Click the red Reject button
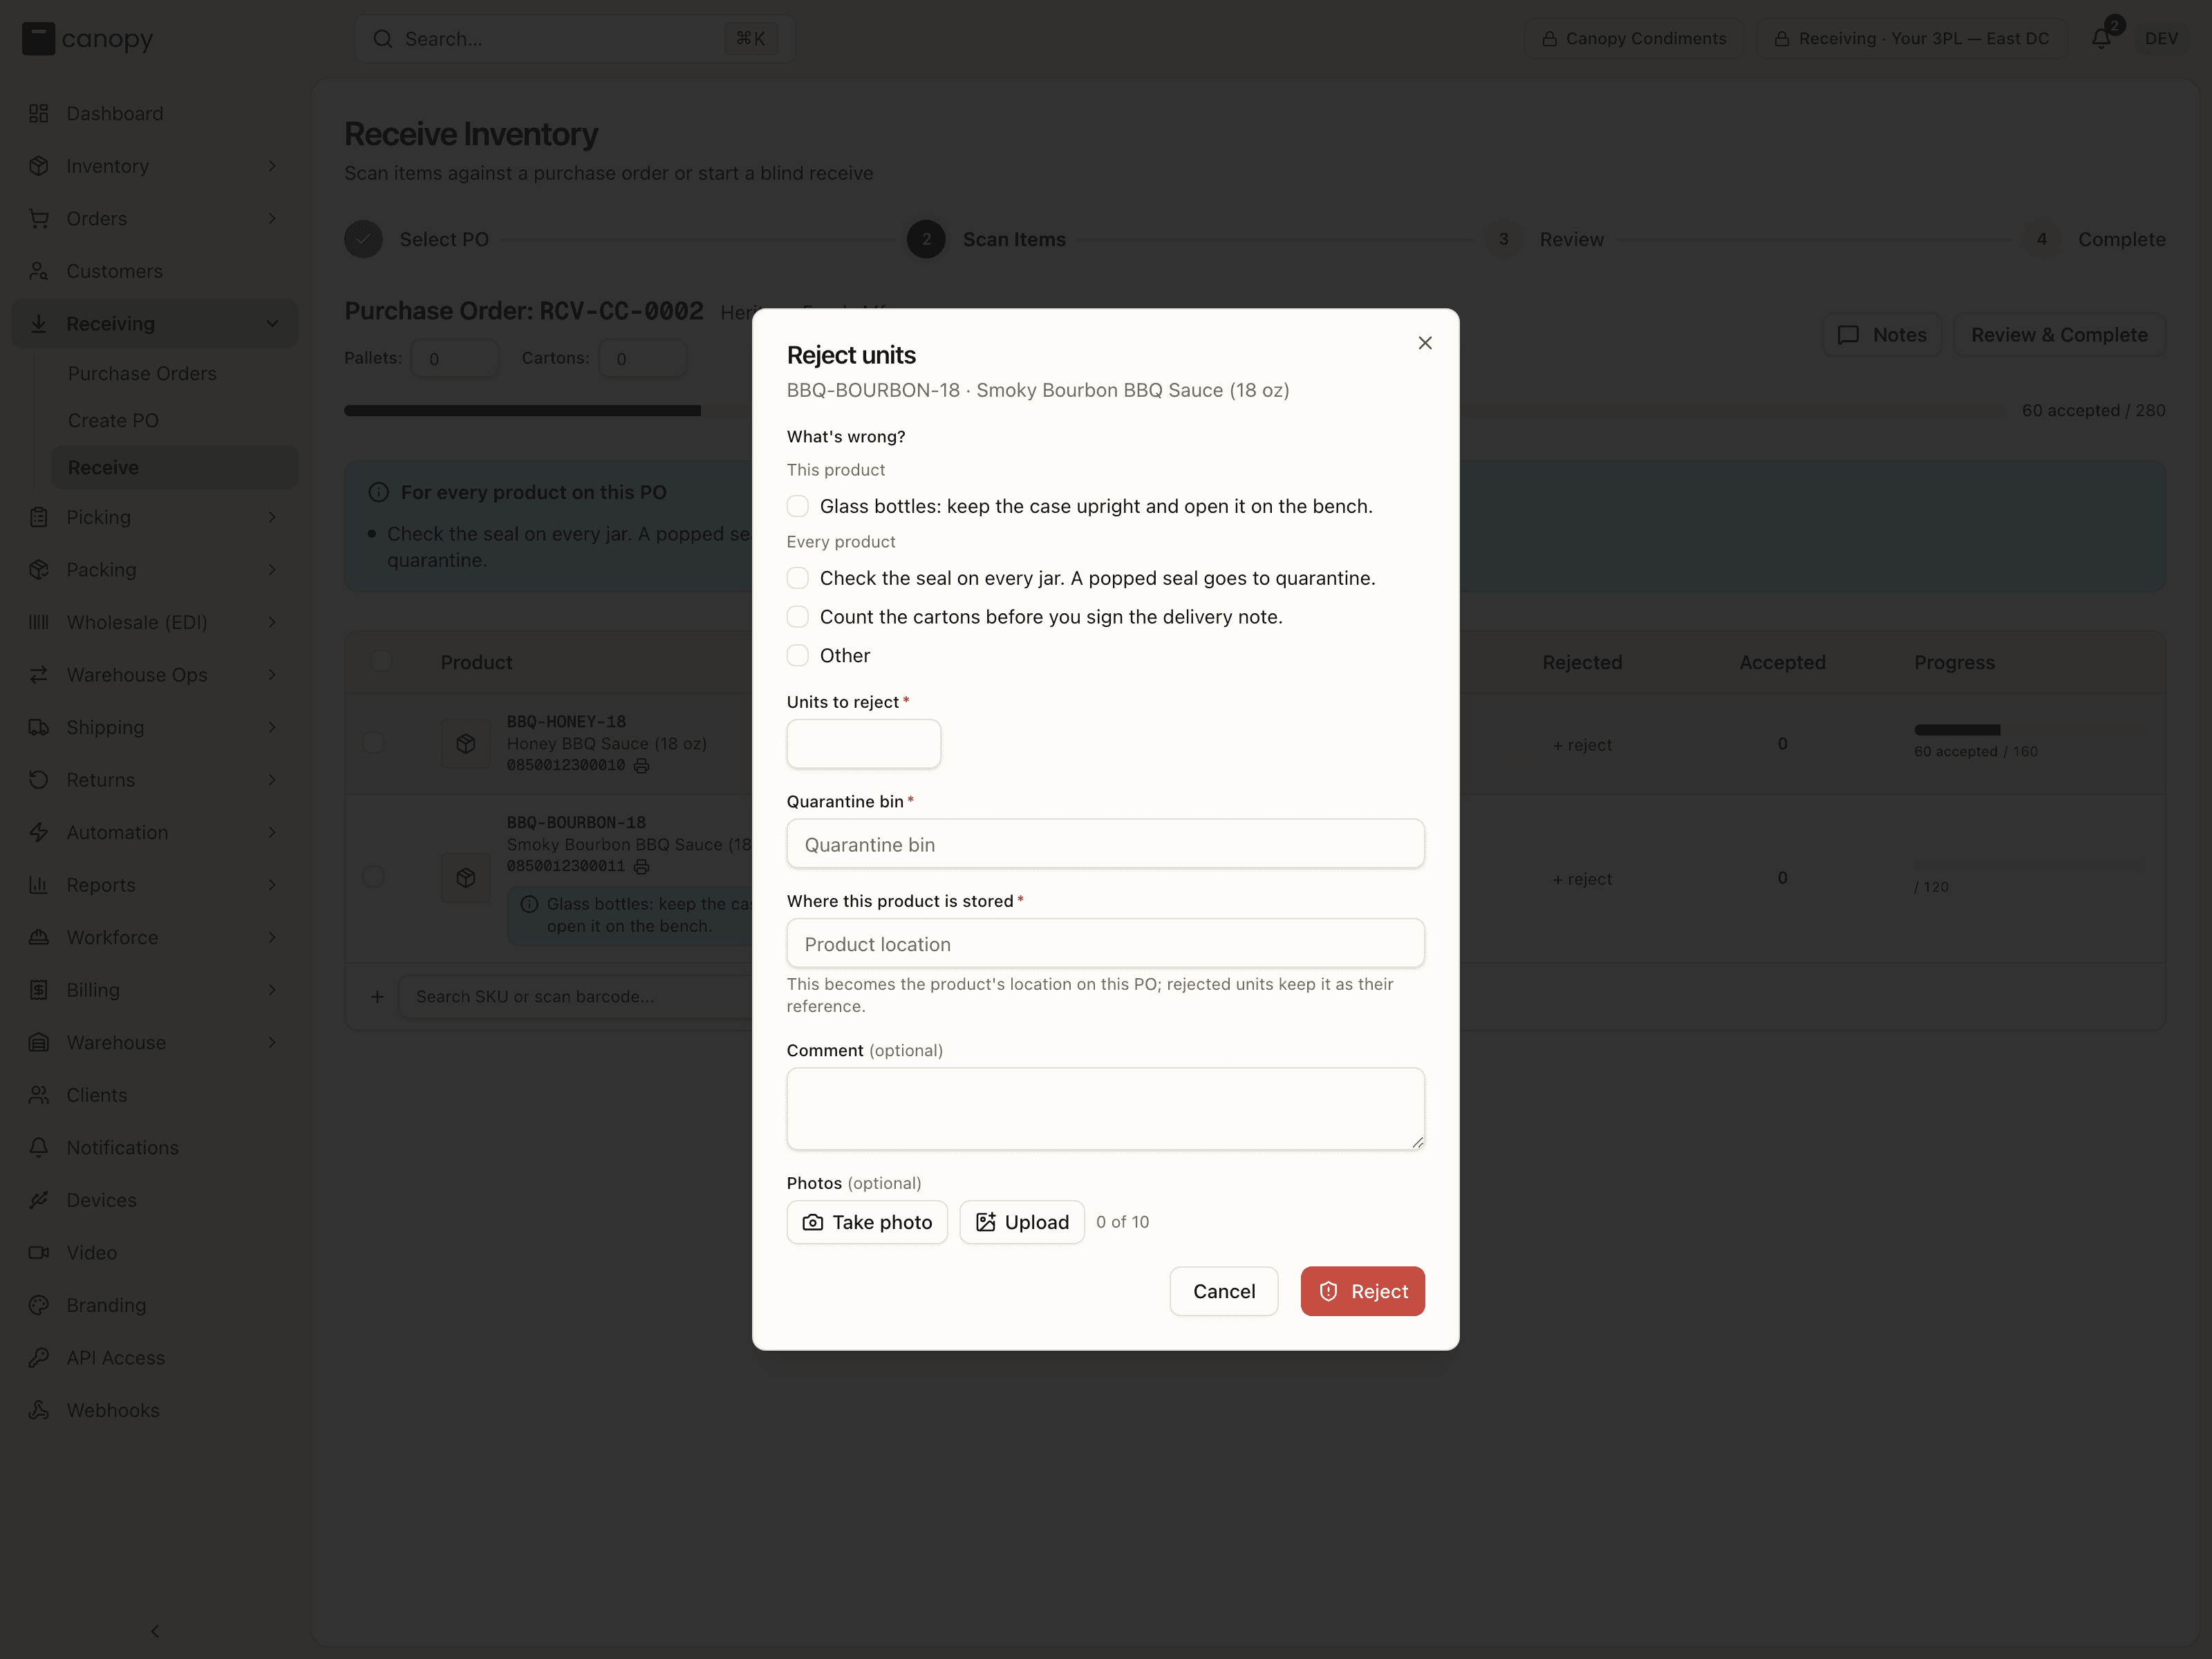Image resolution: width=2212 pixels, height=1659 pixels. (x=1362, y=1291)
